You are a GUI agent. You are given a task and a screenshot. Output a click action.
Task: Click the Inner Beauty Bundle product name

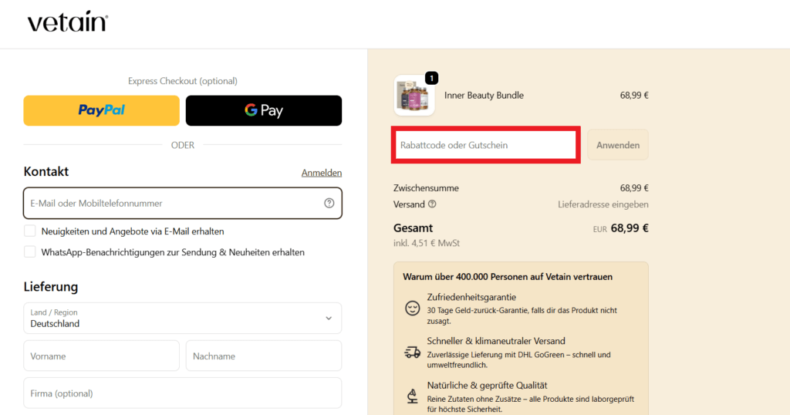[x=484, y=95]
